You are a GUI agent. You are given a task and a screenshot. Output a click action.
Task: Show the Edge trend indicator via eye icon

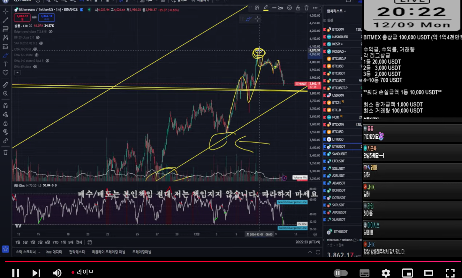pos(50,32)
